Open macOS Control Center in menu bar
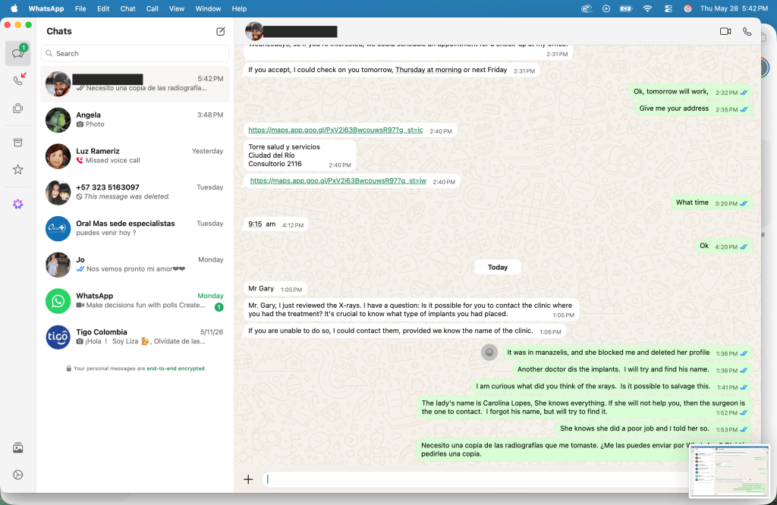777x505 pixels. pos(668,8)
